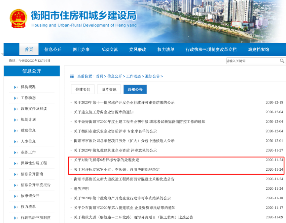The height and width of the screenshot is (223, 286).
Task: Switch to the 图片资讯 tab
Action: [x=109, y=89]
